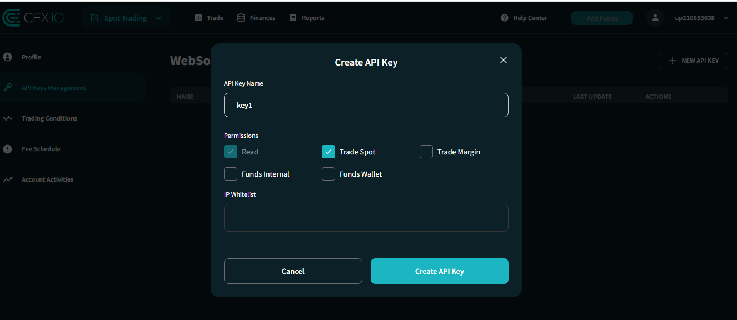The width and height of the screenshot is (737, 320).
Task: Select the wrench icon for API Keys Management
Action: click(x=7, y=87)
